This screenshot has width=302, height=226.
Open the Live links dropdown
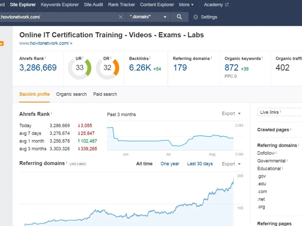pyautogui.click(x=280, y=112)
